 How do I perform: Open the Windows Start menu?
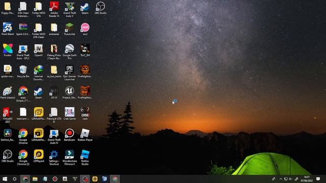(x=5, y=179)
